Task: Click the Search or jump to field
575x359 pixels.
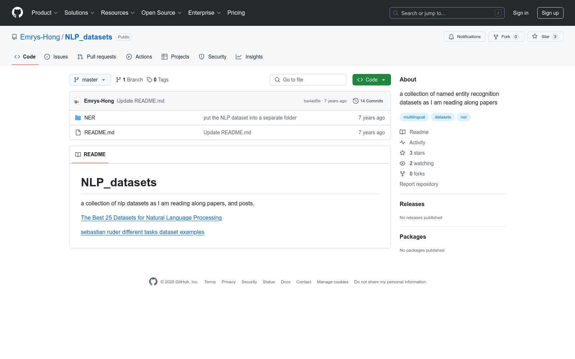Action: (x=447, y=13)
